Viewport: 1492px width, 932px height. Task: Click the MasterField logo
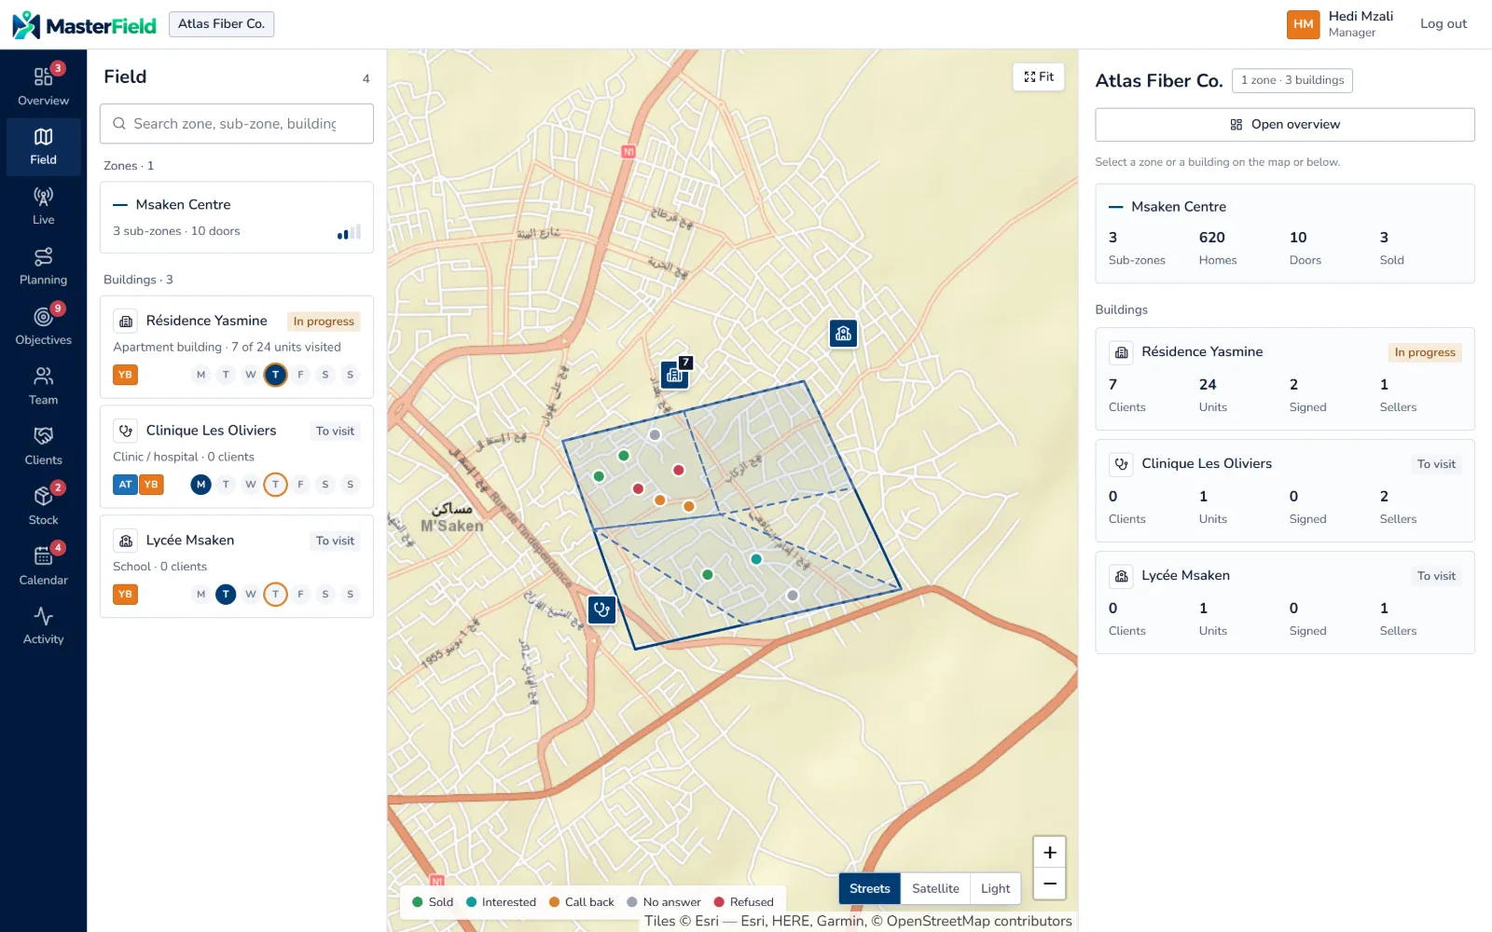[x=84, y=25]
